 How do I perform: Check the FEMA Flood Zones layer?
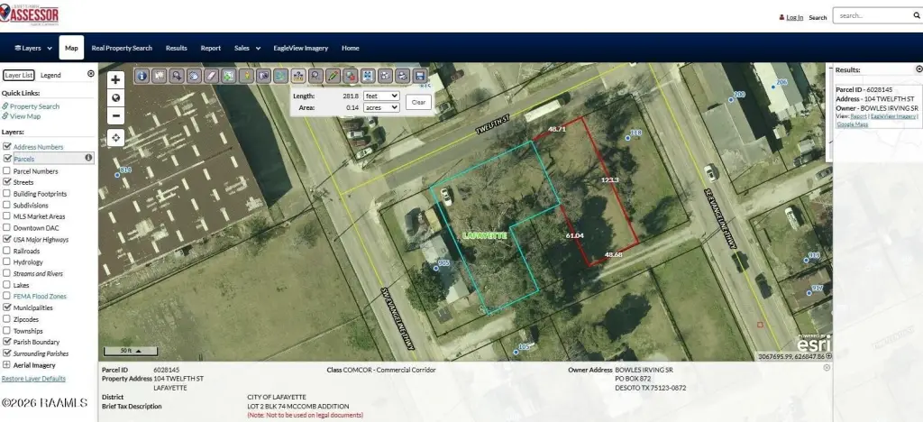[x=7, y=296]
